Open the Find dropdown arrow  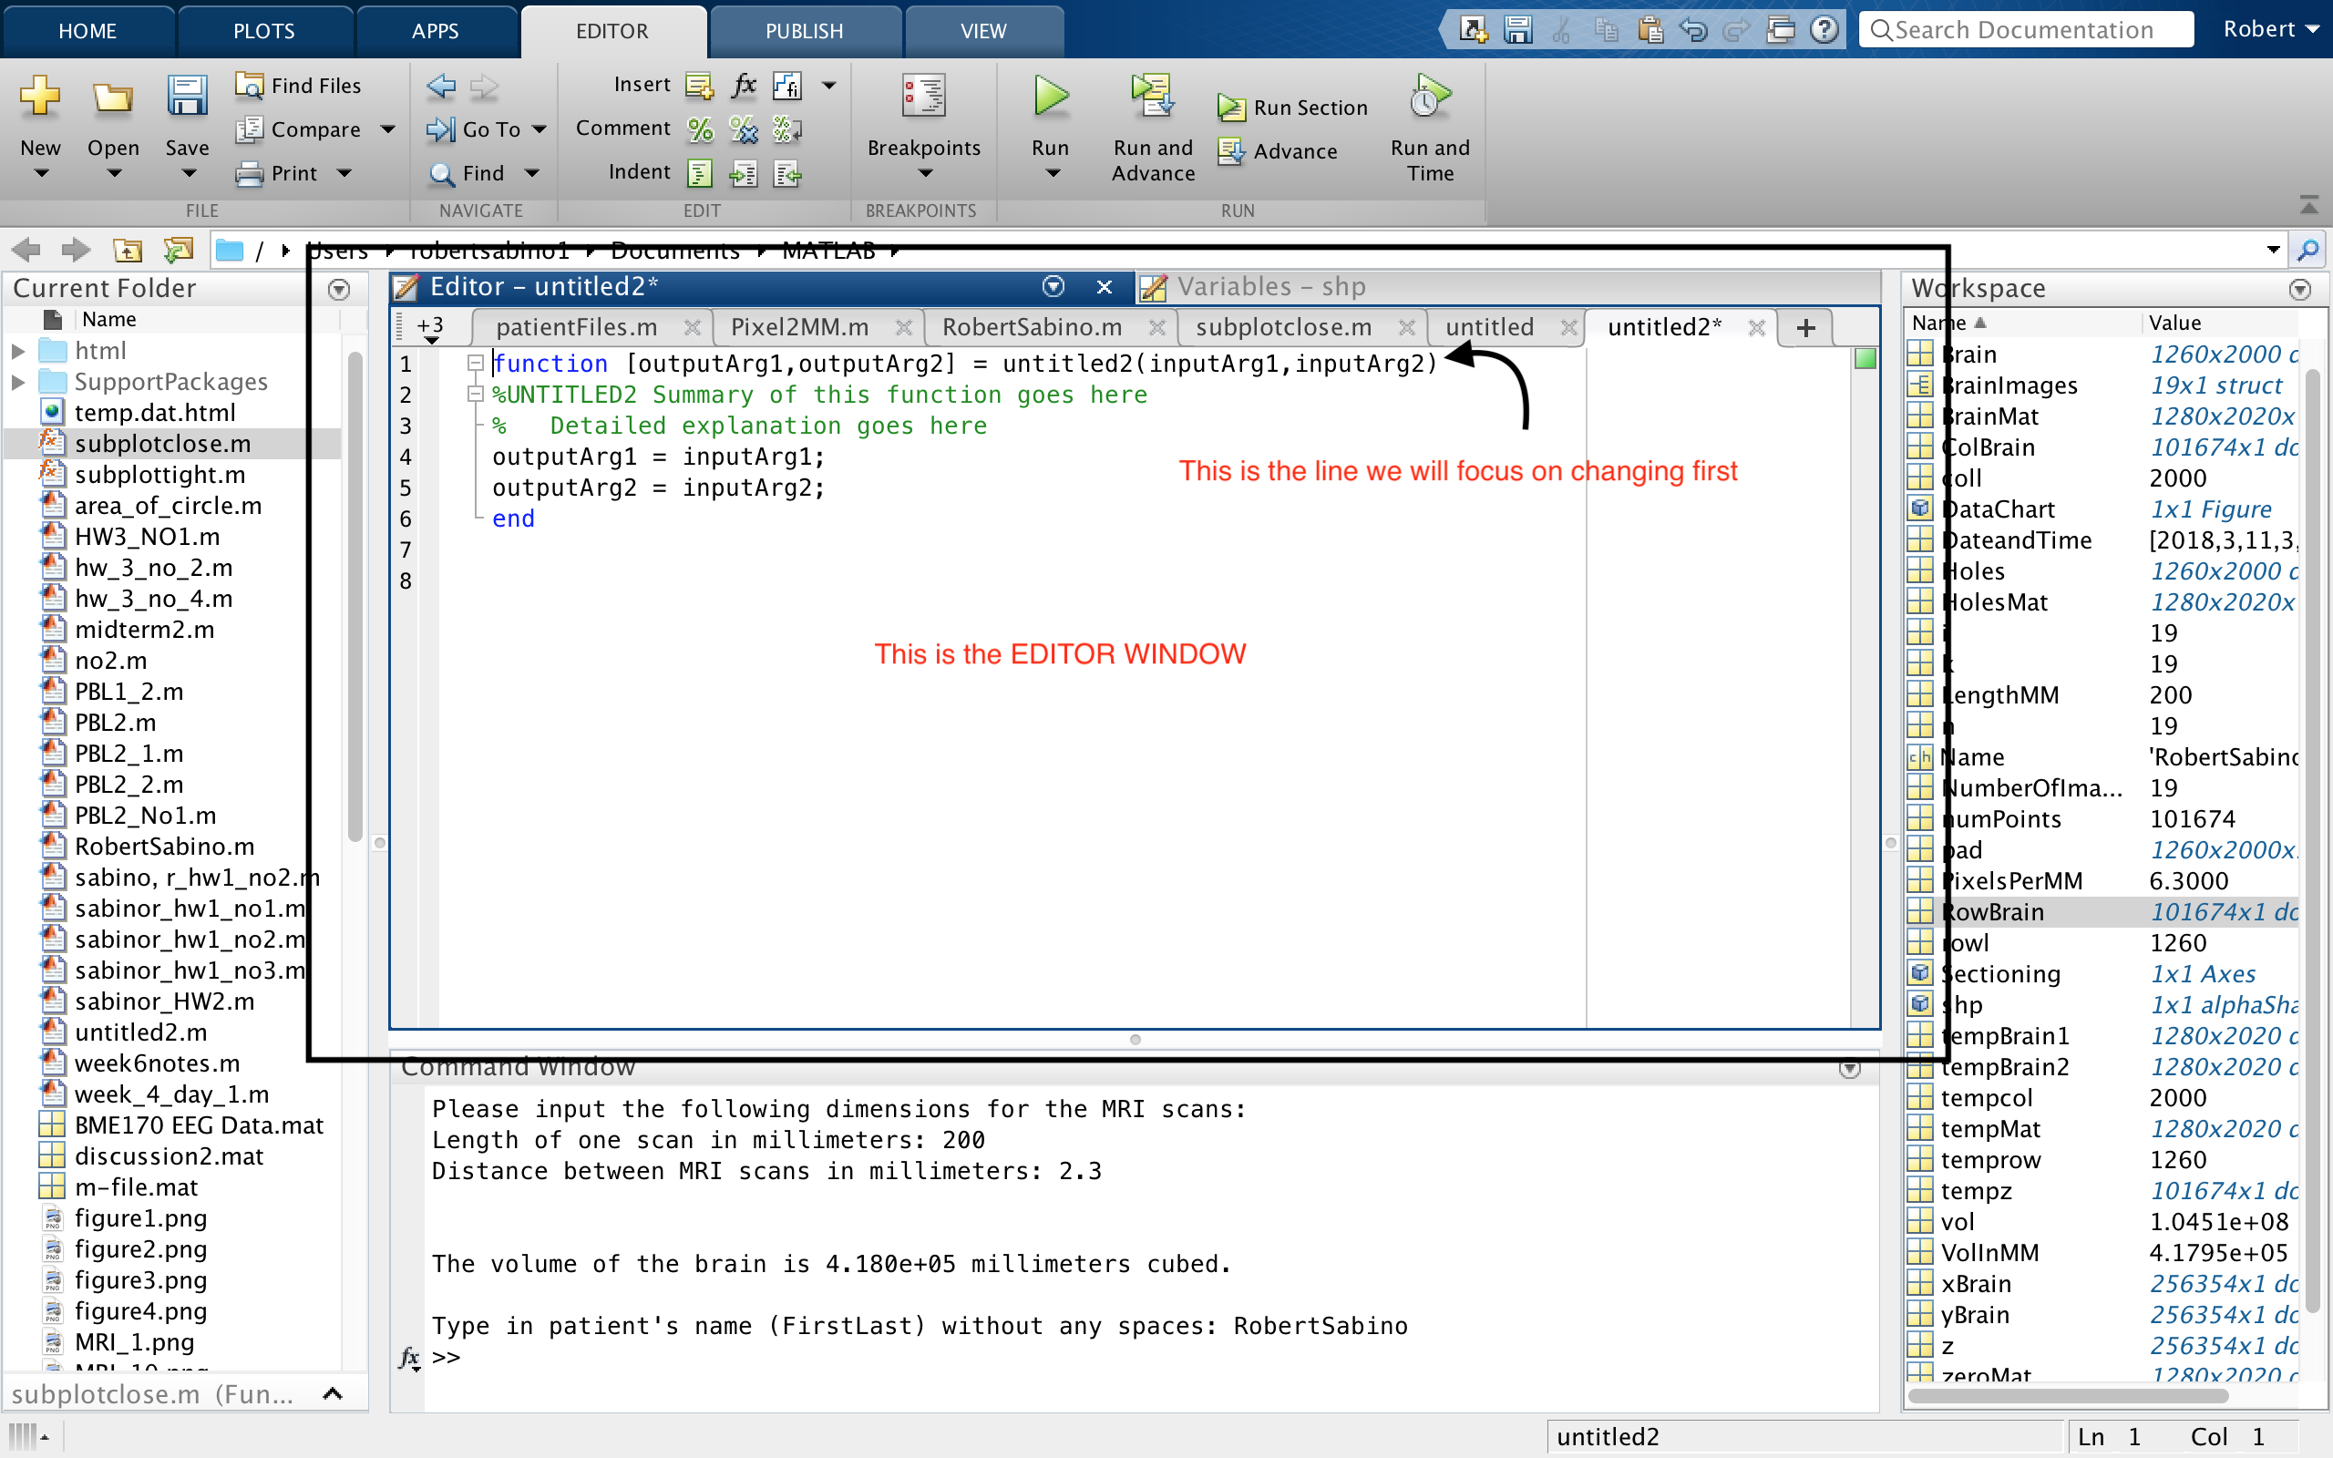(531, 172)
